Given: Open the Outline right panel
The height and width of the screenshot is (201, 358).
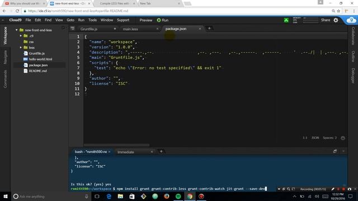Looking at the screenshot, I should point(353,56).
